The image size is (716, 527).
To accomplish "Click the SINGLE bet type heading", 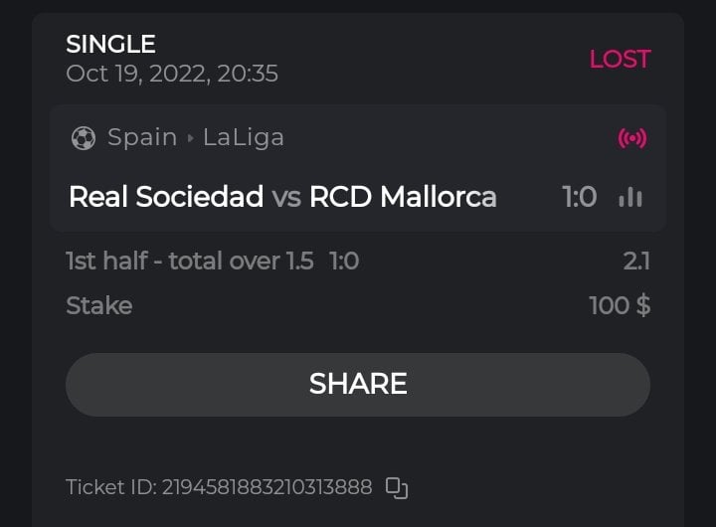I will [x=110, y=44].
